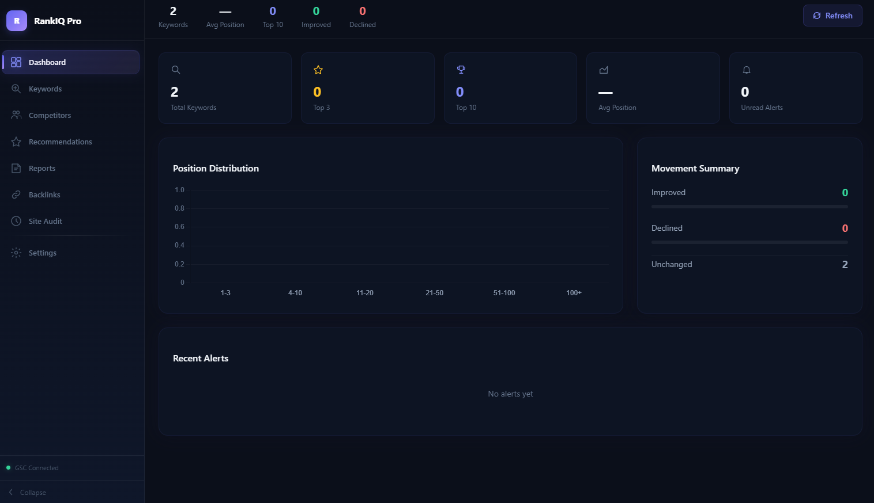874x503 pixels.
Task: Open Site Audit via the clock icon
Action: [16, 220]
